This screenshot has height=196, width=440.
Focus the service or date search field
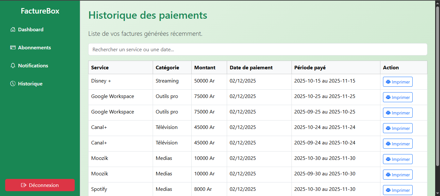(258, 50)
